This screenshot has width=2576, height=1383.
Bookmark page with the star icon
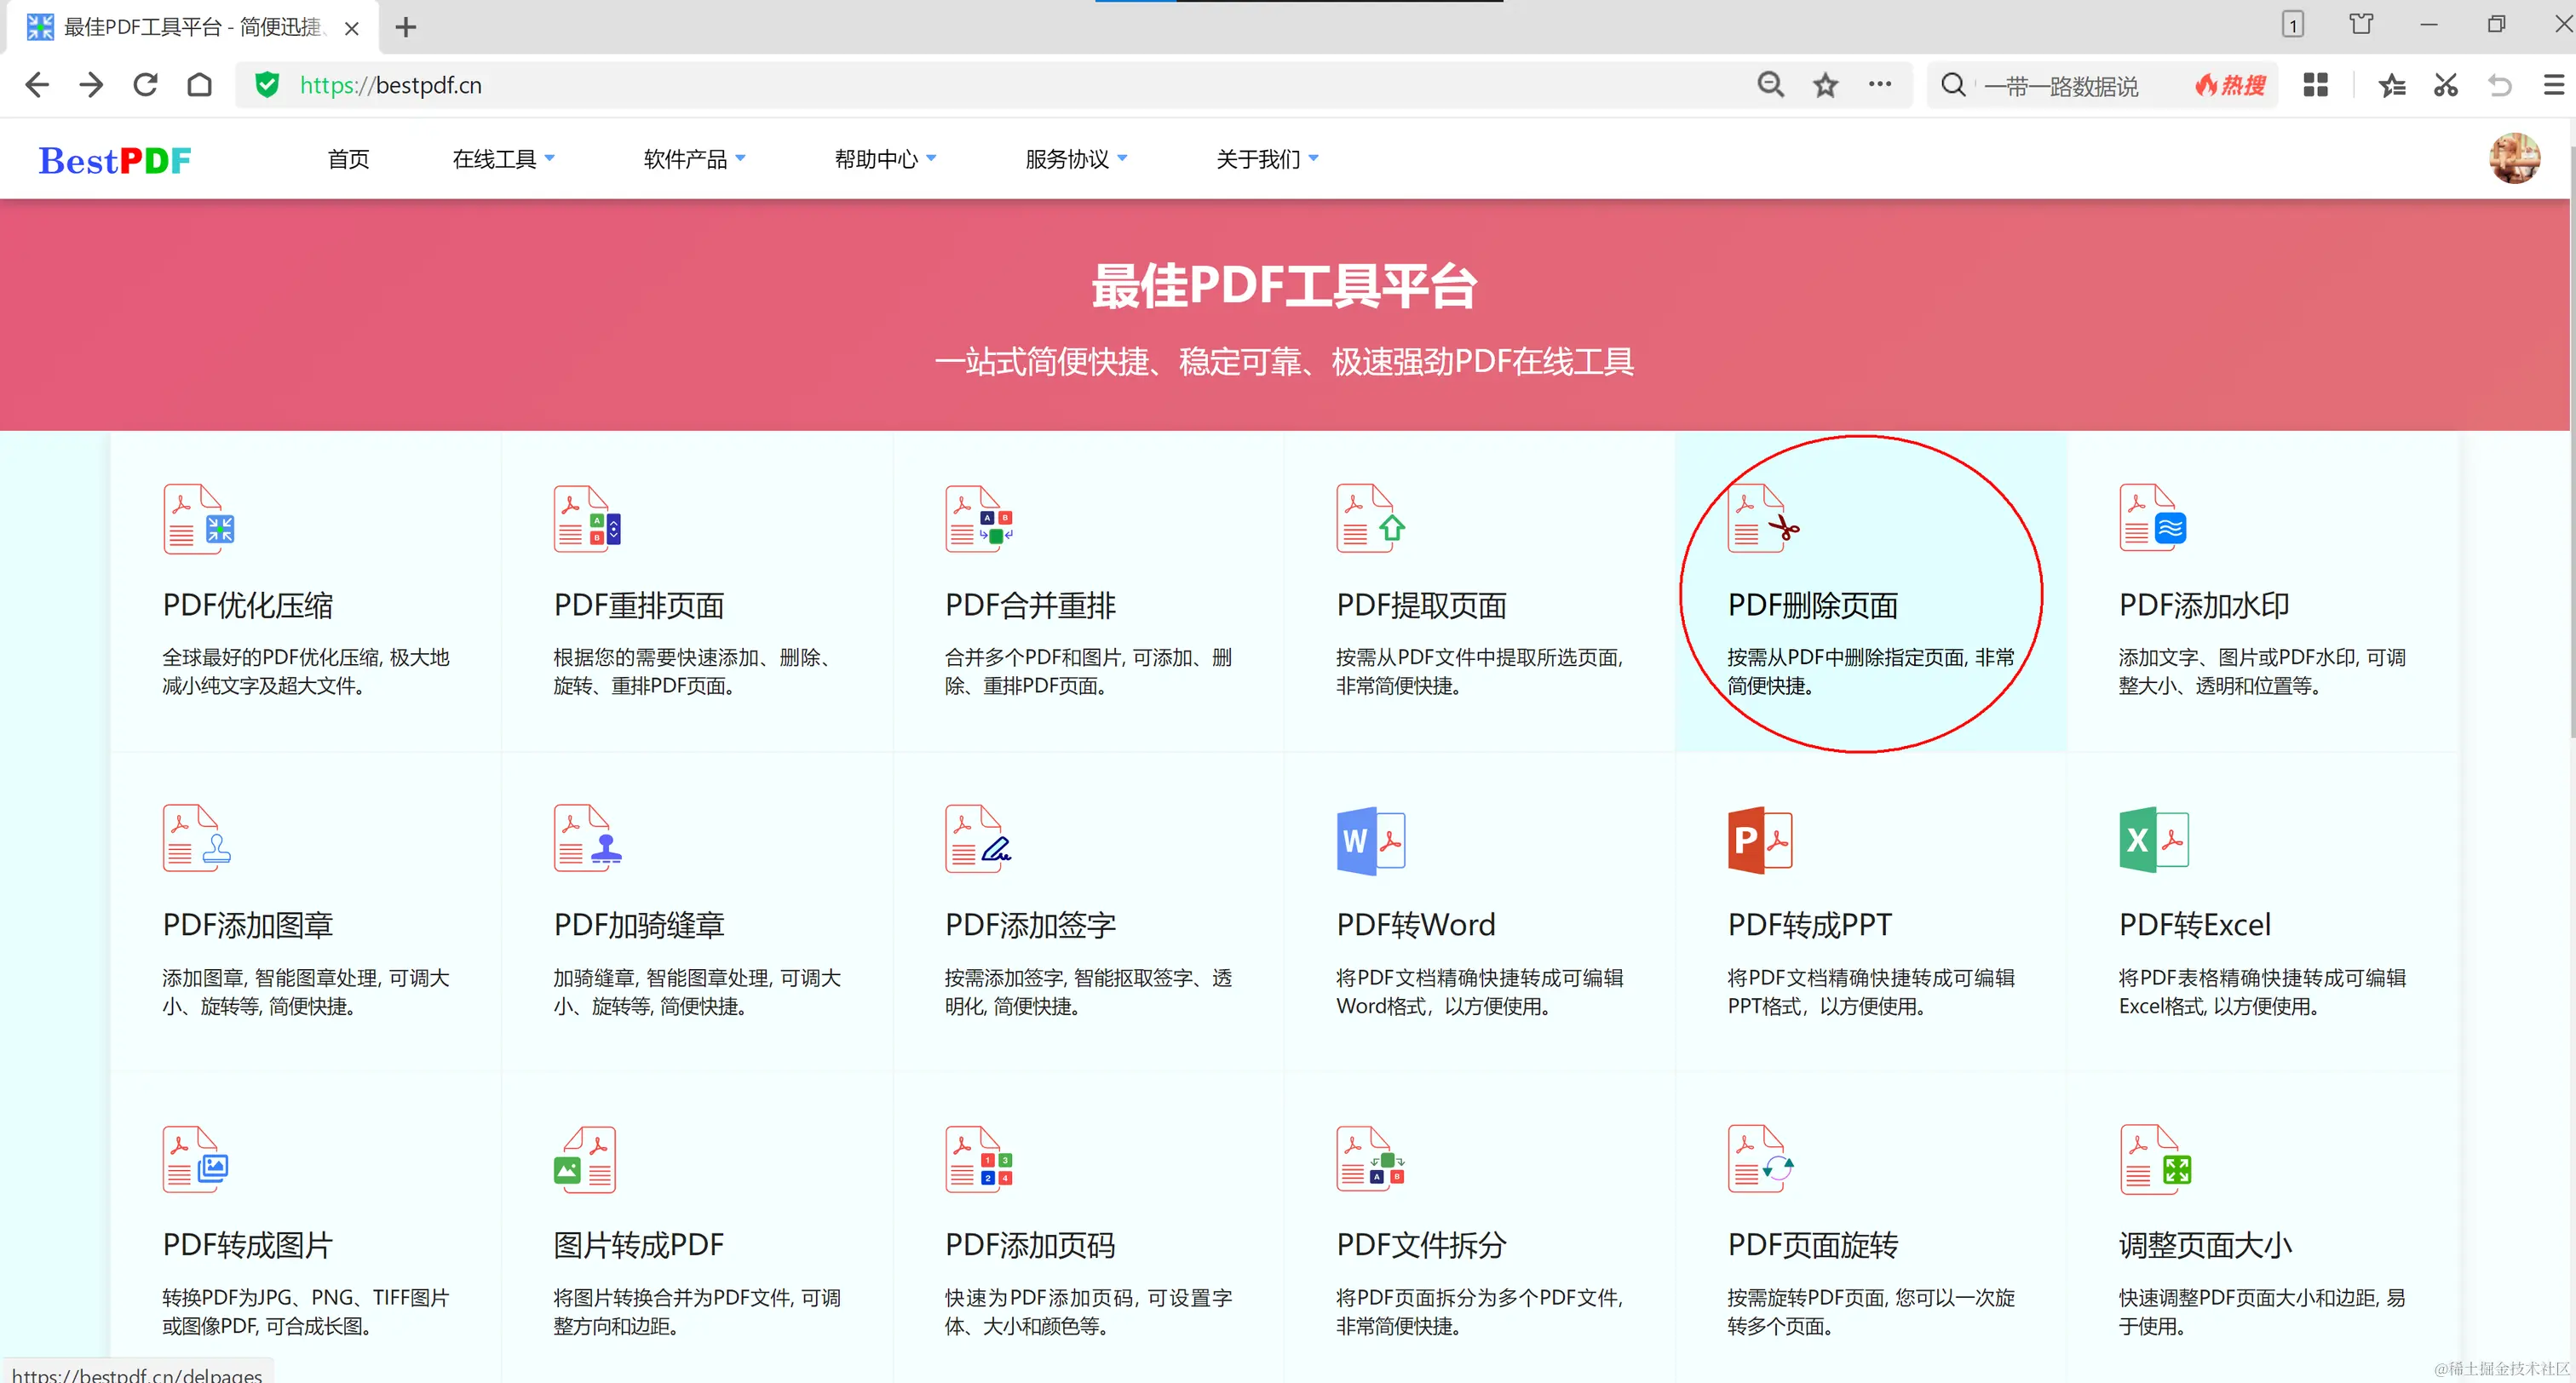[x=1825, y=85]
